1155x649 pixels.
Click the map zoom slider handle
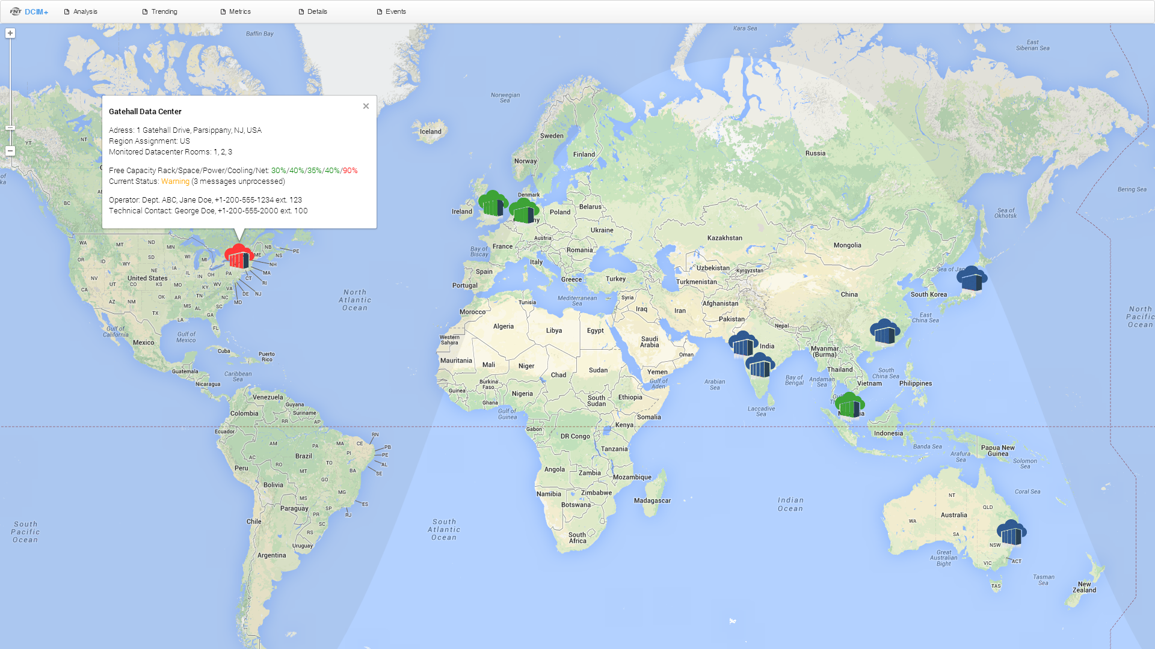point(10,128)
